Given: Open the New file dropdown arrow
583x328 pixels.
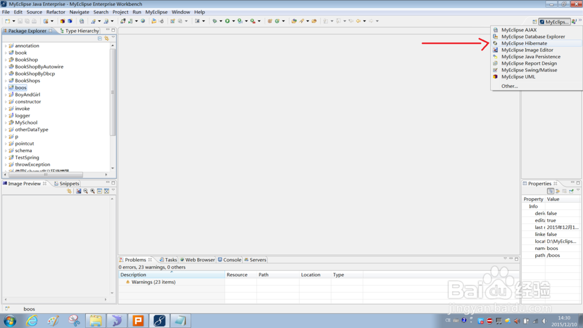Looking at the screenshot, I should [13, 21].
